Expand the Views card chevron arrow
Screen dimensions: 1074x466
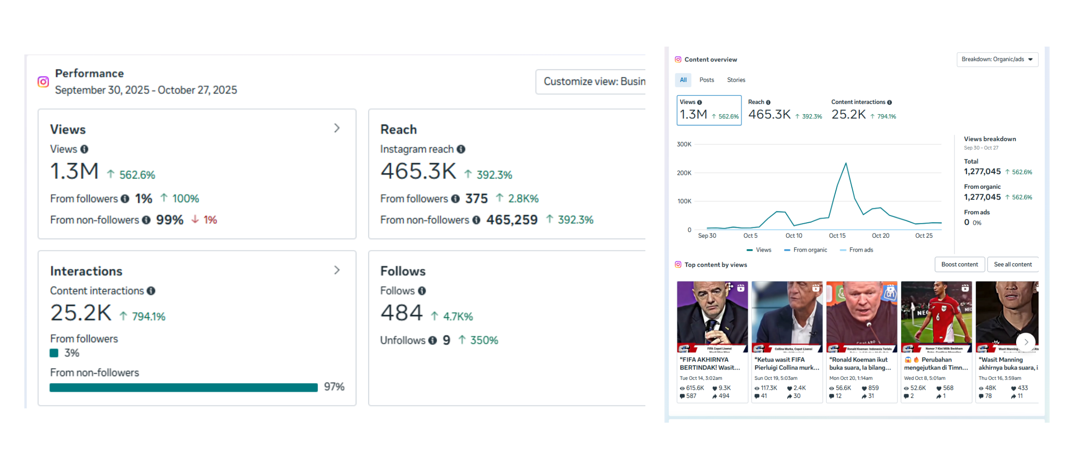pos(337,128)
